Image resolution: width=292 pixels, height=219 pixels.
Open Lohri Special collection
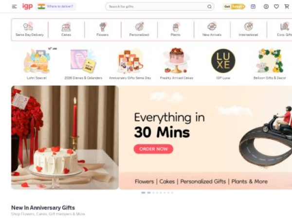coord(36,64)
